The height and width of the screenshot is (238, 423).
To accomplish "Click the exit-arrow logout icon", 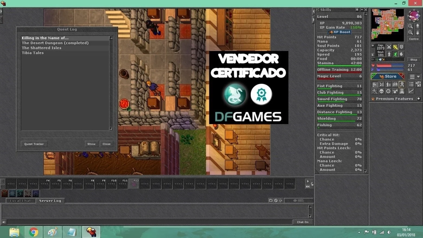I will tap(418, 84).
